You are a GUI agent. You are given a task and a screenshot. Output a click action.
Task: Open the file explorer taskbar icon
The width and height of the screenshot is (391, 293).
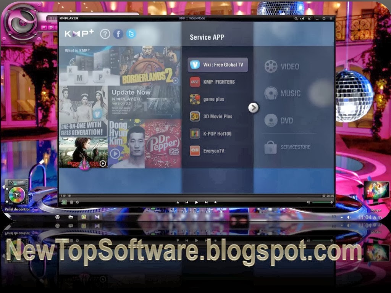coord(71,217)
